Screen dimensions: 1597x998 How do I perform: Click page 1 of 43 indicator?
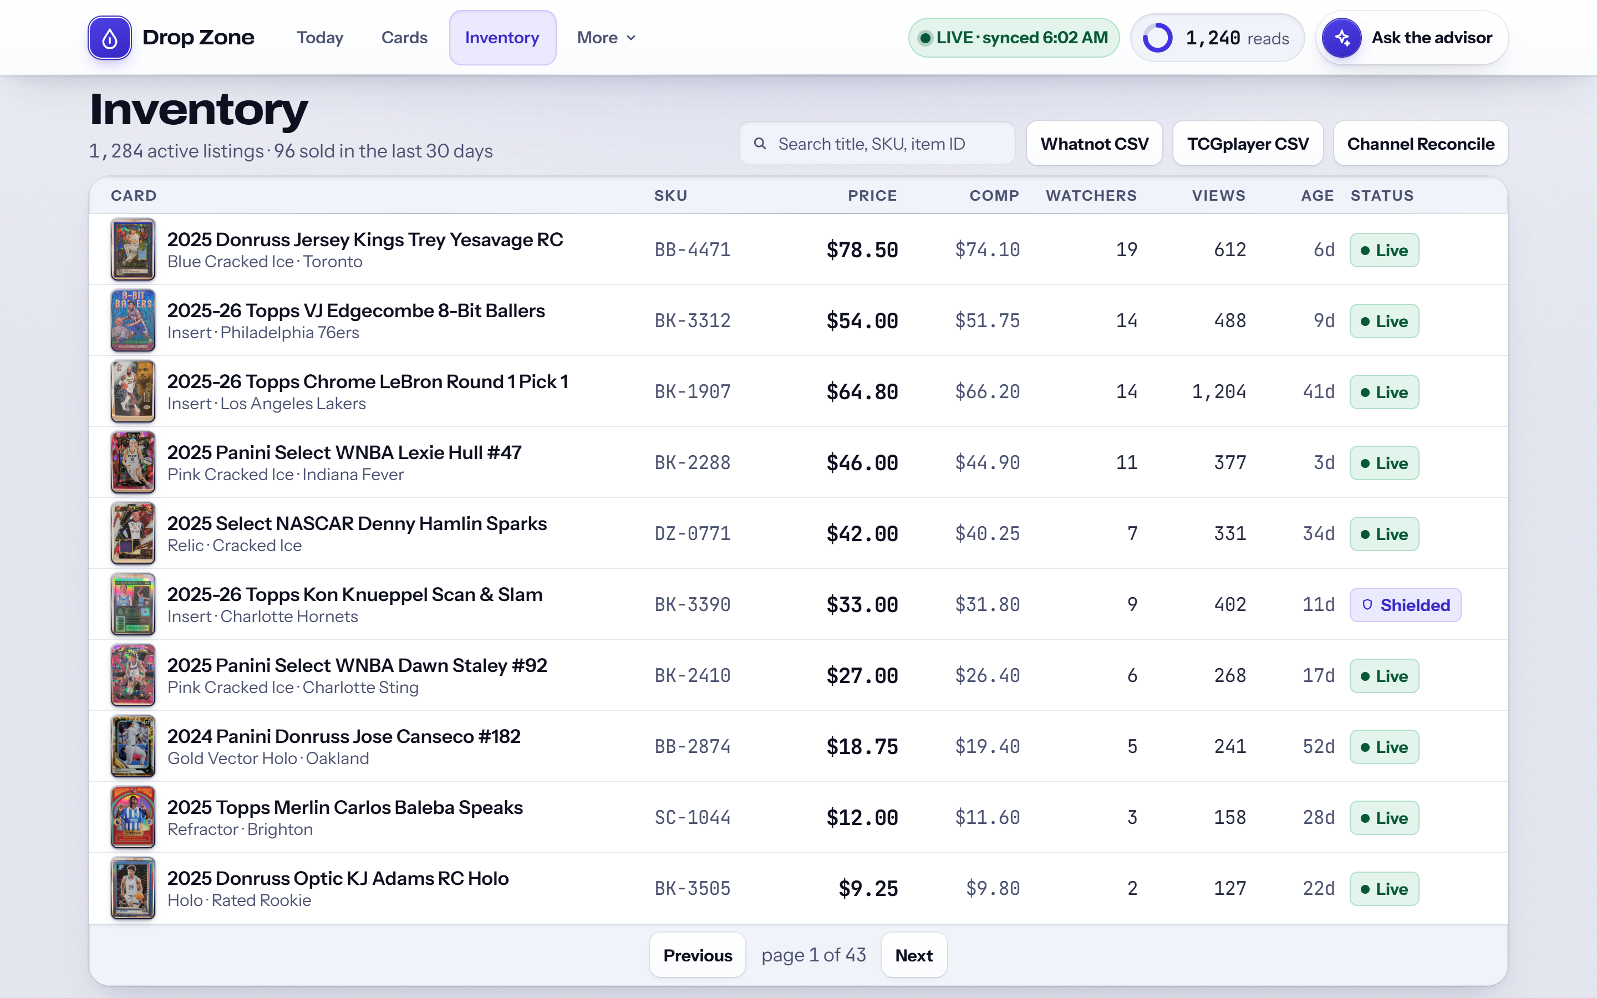(813, 955)
